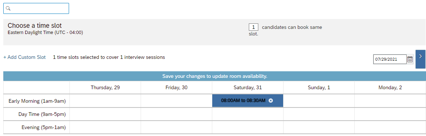Pick Monday 2 Evening cell
Viewport: 426px width, 136px height.
390,127
